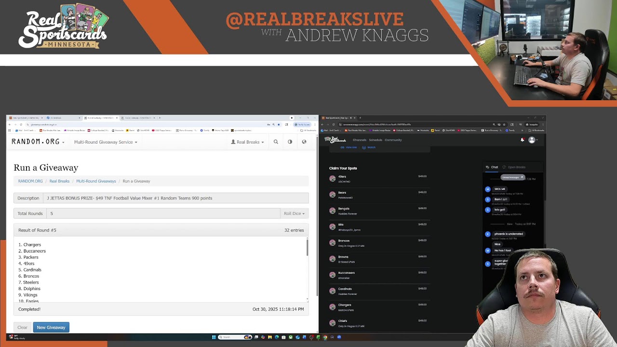Click the Bears team avatar icon
617x347 pixels.
pos(332,194)
